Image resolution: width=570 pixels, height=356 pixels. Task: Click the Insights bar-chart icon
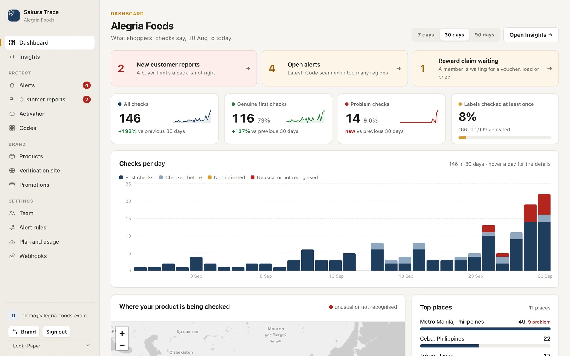(x=12, y=57)
